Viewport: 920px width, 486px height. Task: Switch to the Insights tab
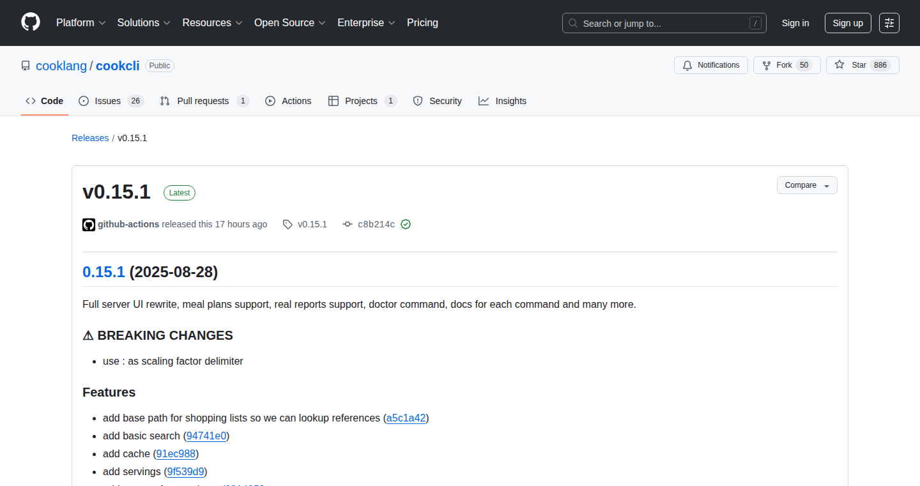coord(503,101)
